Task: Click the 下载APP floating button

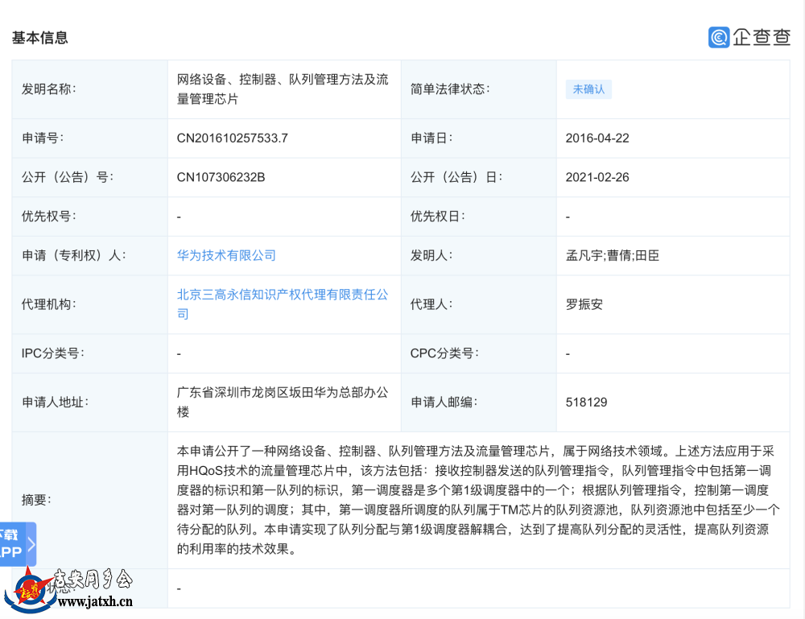Action: coord(18,544)
